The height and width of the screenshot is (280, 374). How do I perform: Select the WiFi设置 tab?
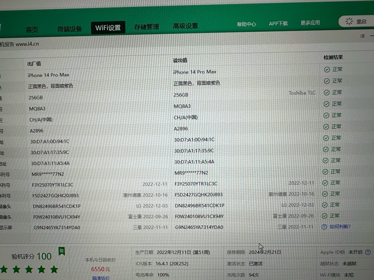(108, 28)
